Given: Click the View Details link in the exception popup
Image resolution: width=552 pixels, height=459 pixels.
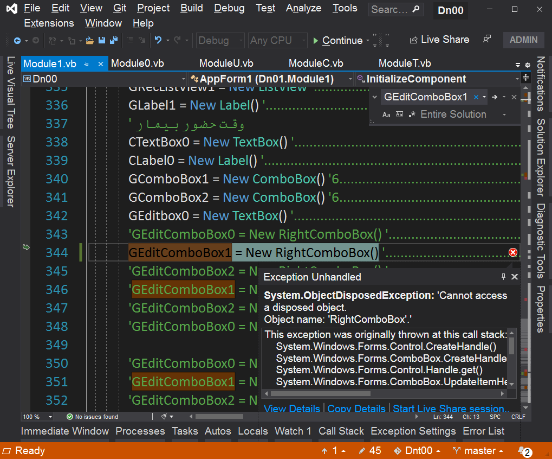Looking at the screenshot, I should (x=291, y=409).
